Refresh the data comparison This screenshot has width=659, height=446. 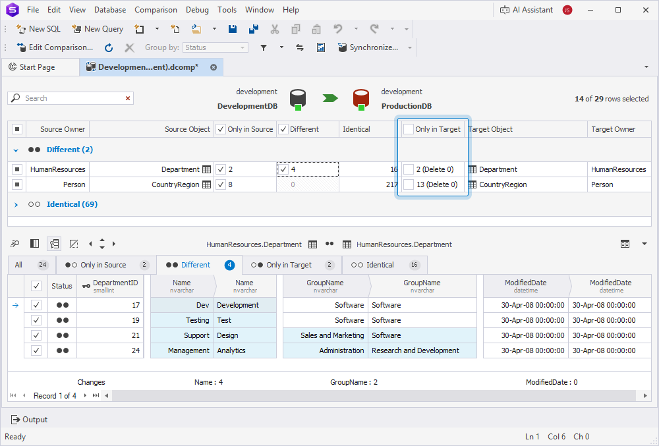pos(109,47)
